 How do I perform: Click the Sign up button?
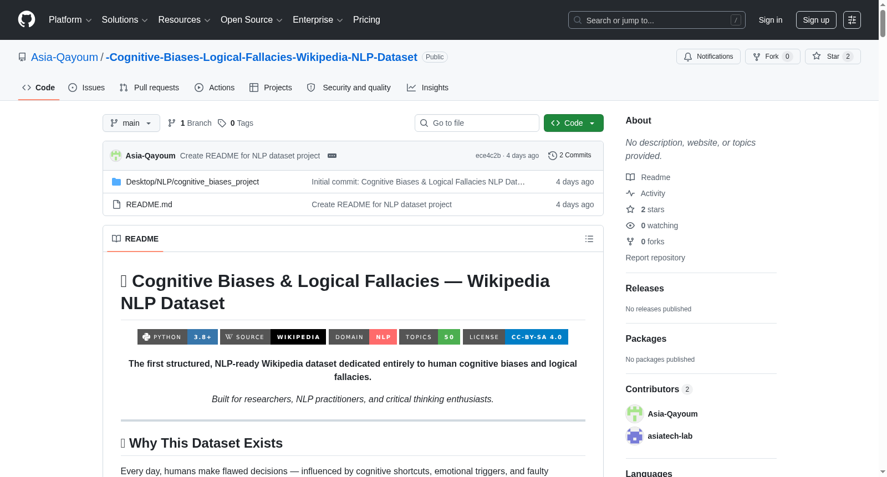point(816,20)
